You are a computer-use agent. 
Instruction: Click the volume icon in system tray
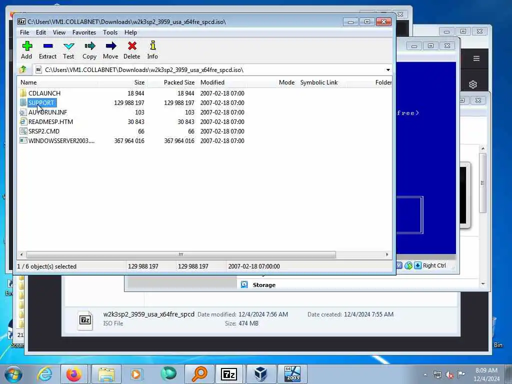[449, 375]
